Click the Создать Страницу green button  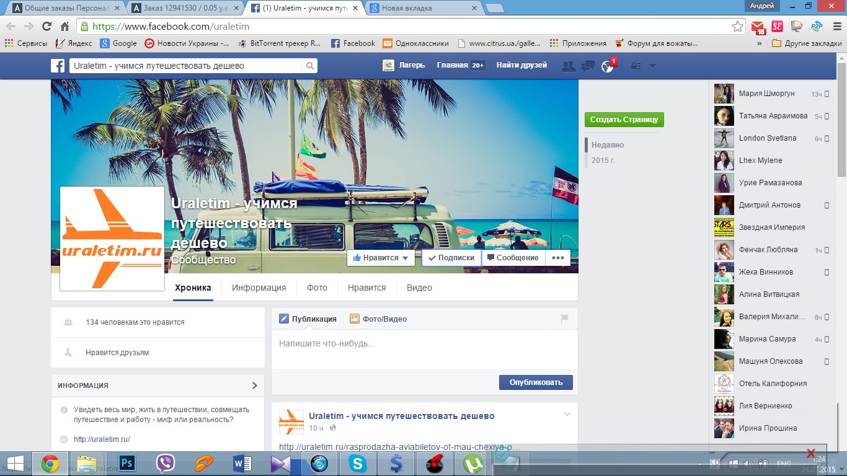pos(624,120)
